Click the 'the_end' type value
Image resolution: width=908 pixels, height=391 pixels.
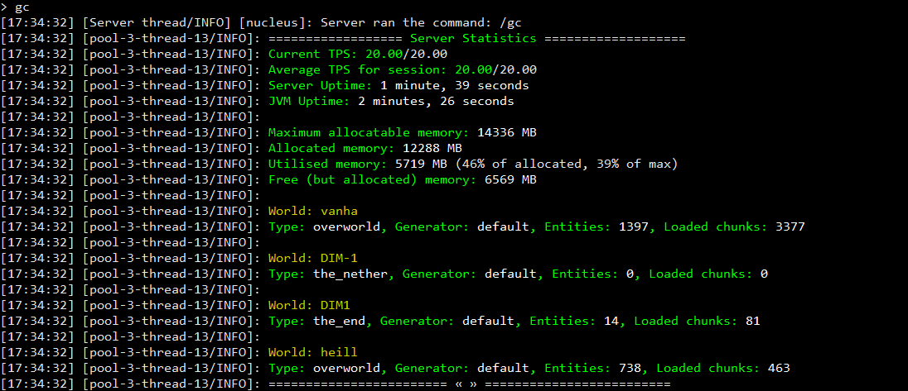tap(340, 320)
